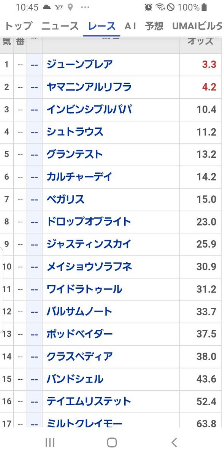
Task: Open the AI tab
Action: point(130,26)
